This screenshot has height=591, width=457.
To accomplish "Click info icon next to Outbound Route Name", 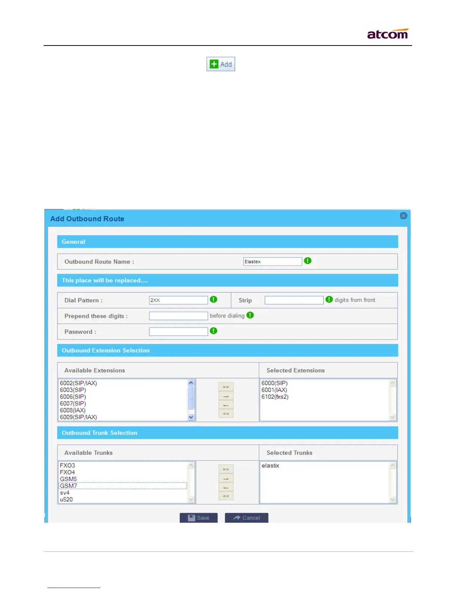I will point(308,261).
